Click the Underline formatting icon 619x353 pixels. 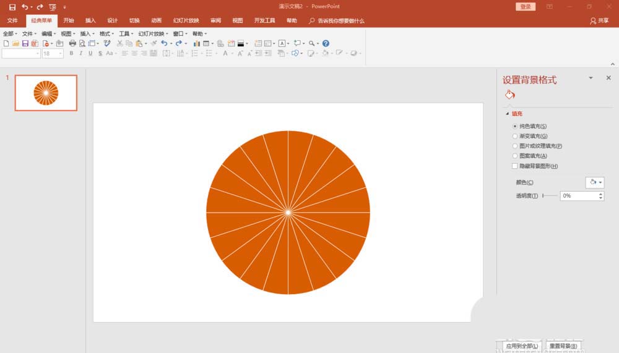(x=90, y=54)
